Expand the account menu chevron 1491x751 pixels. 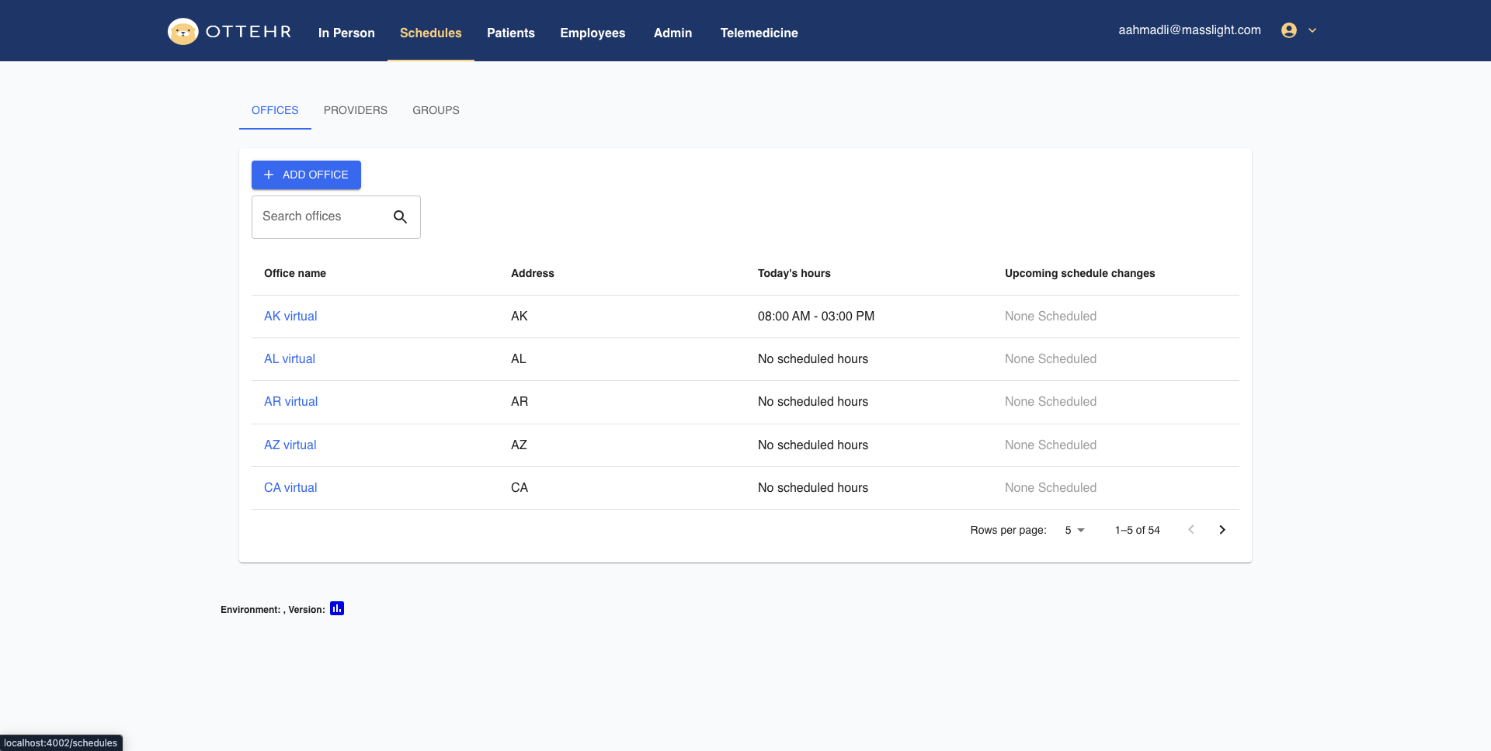pyautogui.click(x=1312, y=30)
